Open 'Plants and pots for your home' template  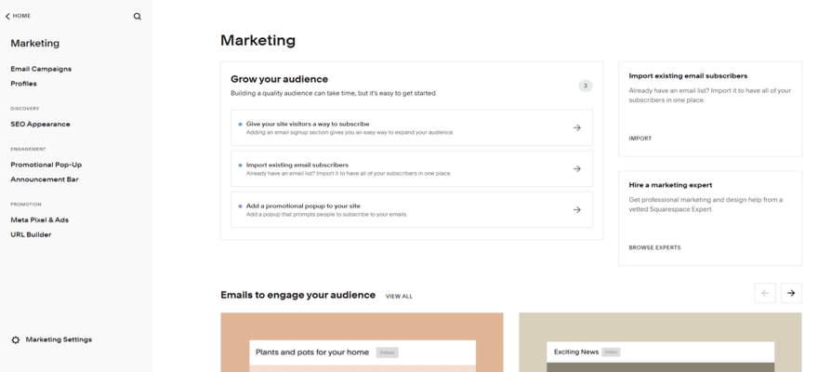pyautogui.click(x=362, y=342)
